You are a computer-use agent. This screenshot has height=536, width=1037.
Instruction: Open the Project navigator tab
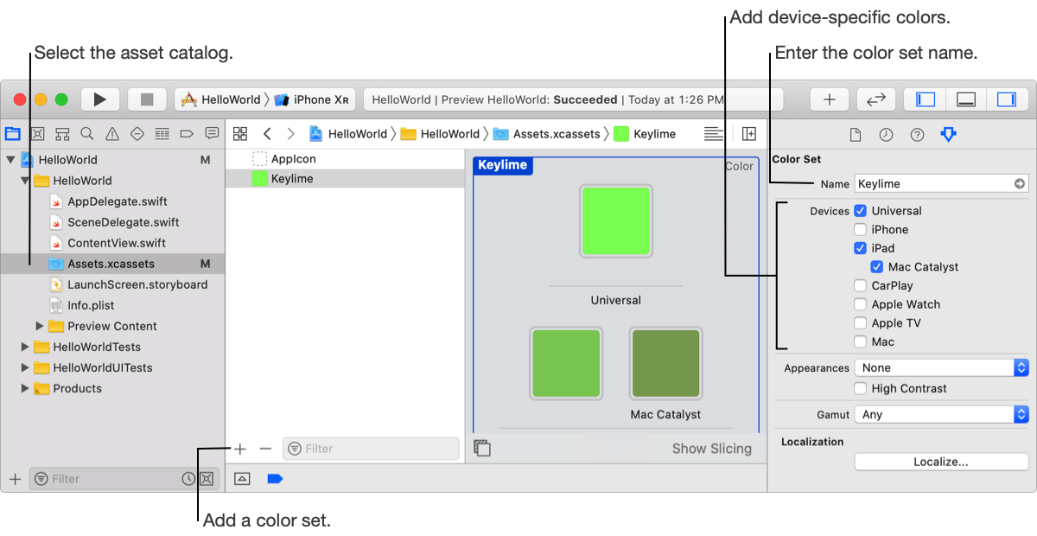click(12, 134)
